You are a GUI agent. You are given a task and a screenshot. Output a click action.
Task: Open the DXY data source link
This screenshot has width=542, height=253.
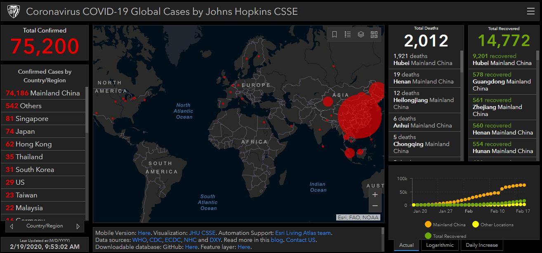[215, 240]
